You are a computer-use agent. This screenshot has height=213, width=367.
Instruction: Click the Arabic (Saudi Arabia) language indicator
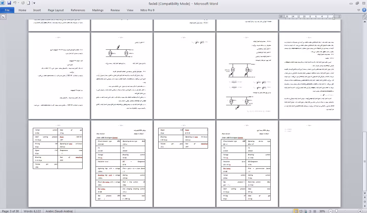pyautogui.click(x=59, y=211)
